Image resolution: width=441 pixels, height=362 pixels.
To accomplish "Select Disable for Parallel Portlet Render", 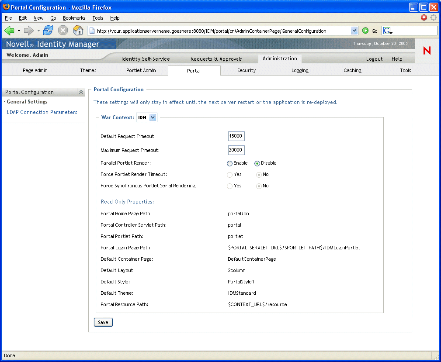I will coord(257,163).
